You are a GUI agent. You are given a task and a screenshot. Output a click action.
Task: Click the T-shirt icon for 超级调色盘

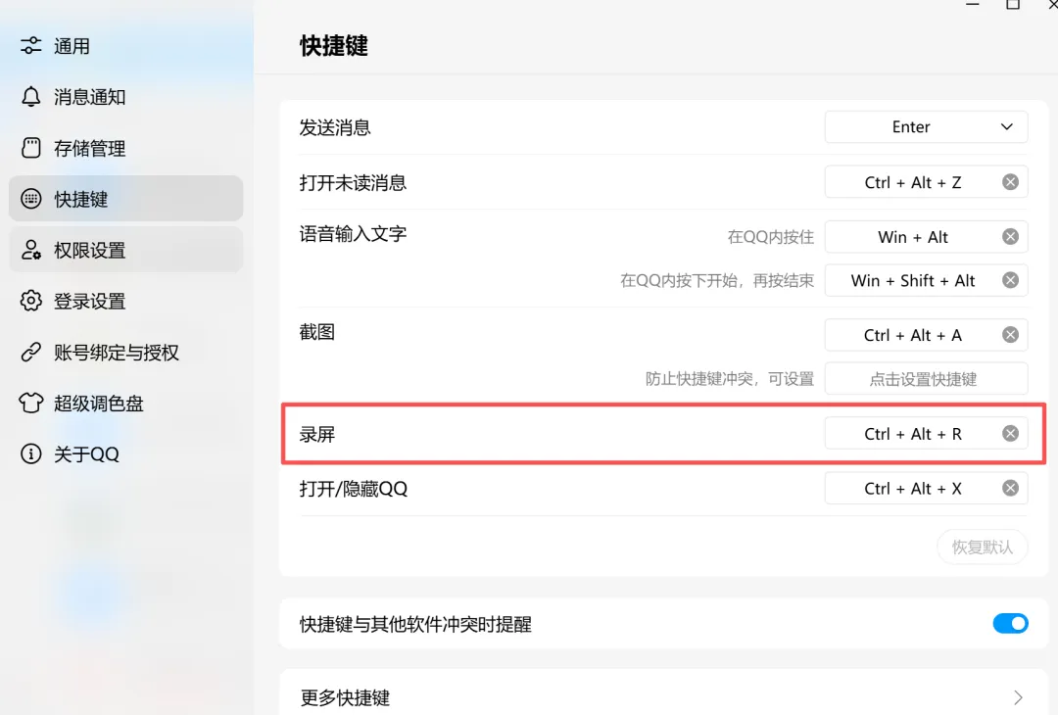(31, 403)
